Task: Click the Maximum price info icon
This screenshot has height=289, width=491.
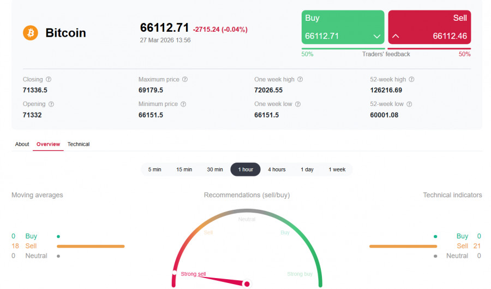Action: tap(184, 79)
